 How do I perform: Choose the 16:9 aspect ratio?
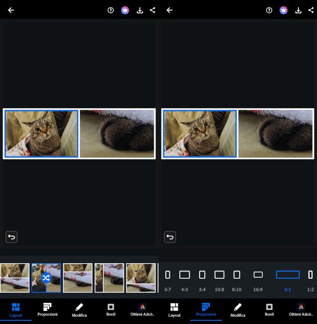[x=258, y=281]
